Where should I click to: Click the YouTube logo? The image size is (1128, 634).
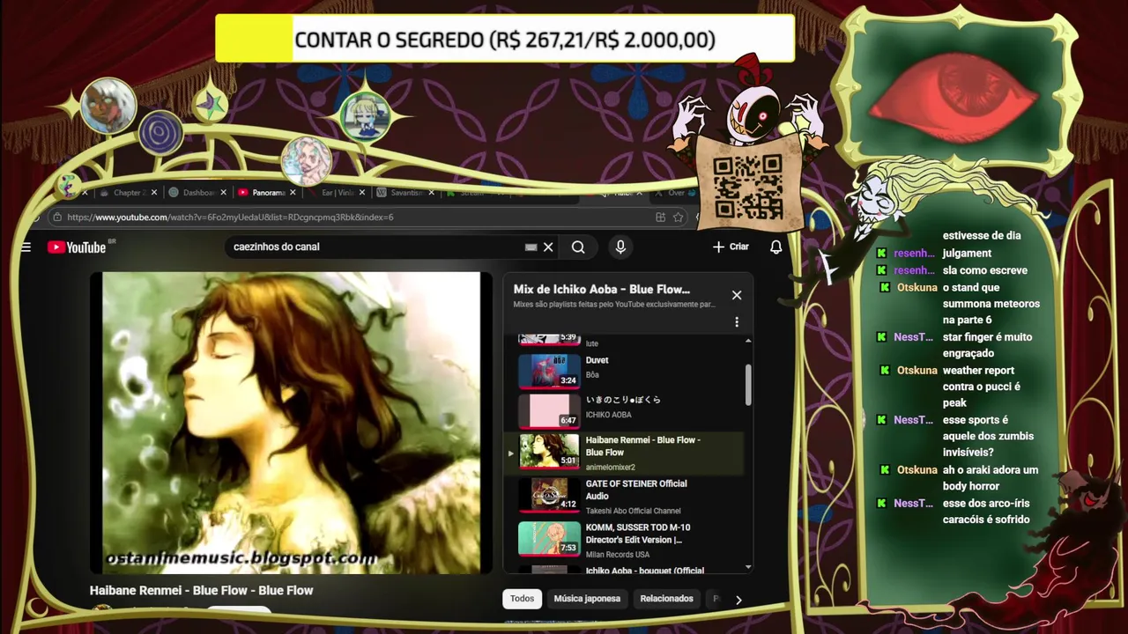77,247
